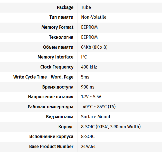The height and width of the screenshot is (155, 162).
Task: Select the "Tube" package value
Action: point(86,7)
